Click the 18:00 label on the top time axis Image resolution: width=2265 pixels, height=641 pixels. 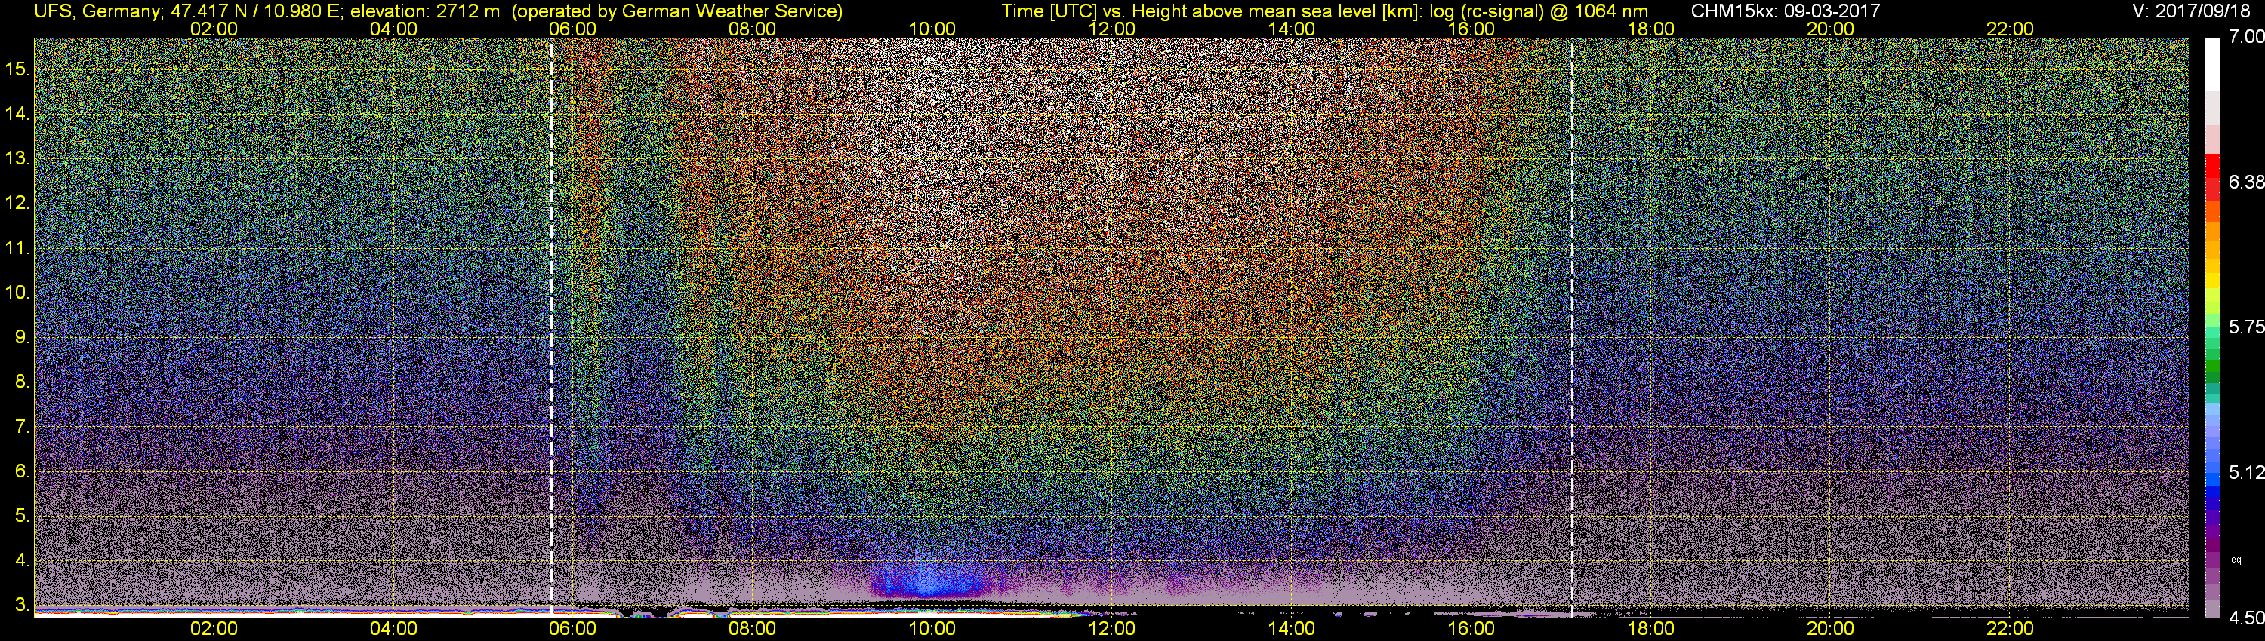coord(1650,29)
